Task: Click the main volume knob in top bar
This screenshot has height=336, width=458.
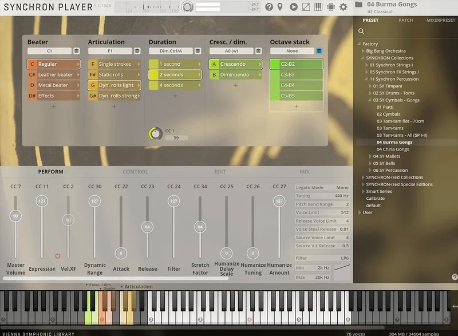Action: (x=187, y=7)
